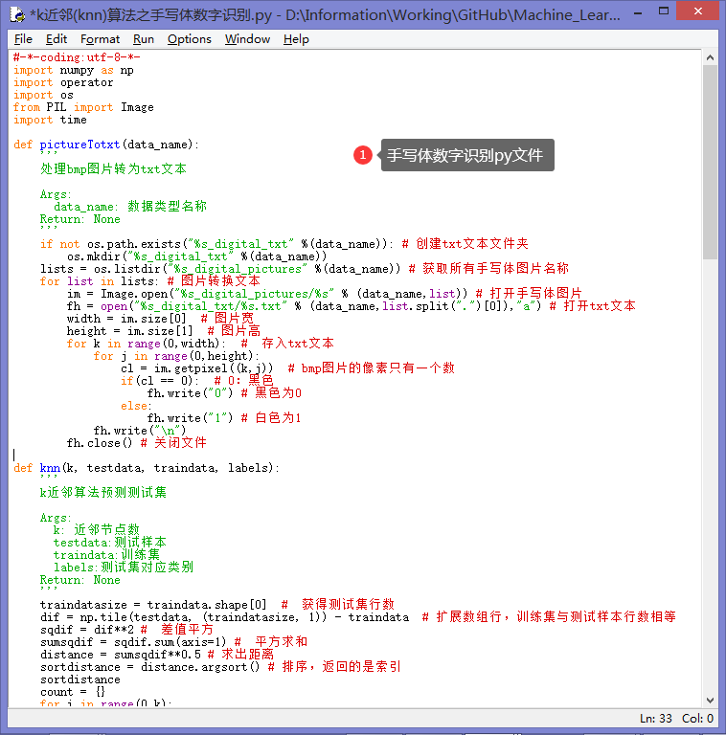Click the 'distance = sumsqdif**0.5' line
The width and height of the screenshot is (726, 735).
[x=157, y=655]
